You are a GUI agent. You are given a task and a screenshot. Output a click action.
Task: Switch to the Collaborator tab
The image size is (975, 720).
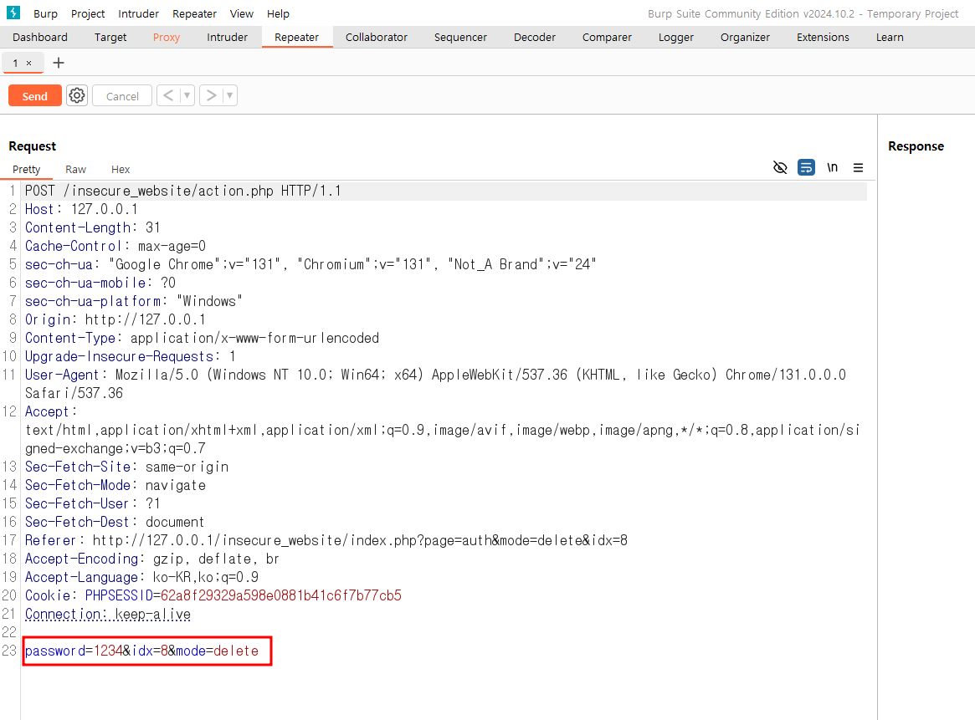pyautogui.click(x=377, y=38)
